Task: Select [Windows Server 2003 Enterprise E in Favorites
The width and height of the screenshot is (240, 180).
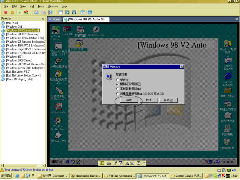Action: pyautogui.click(x=26, y=68)
